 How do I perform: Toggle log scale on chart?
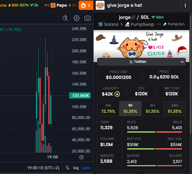[76, 168]
